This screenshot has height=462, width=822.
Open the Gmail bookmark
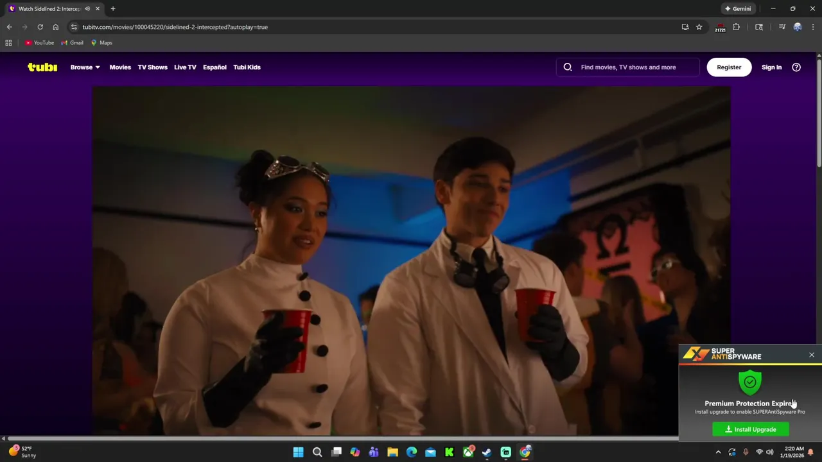(x=73, y=43)
